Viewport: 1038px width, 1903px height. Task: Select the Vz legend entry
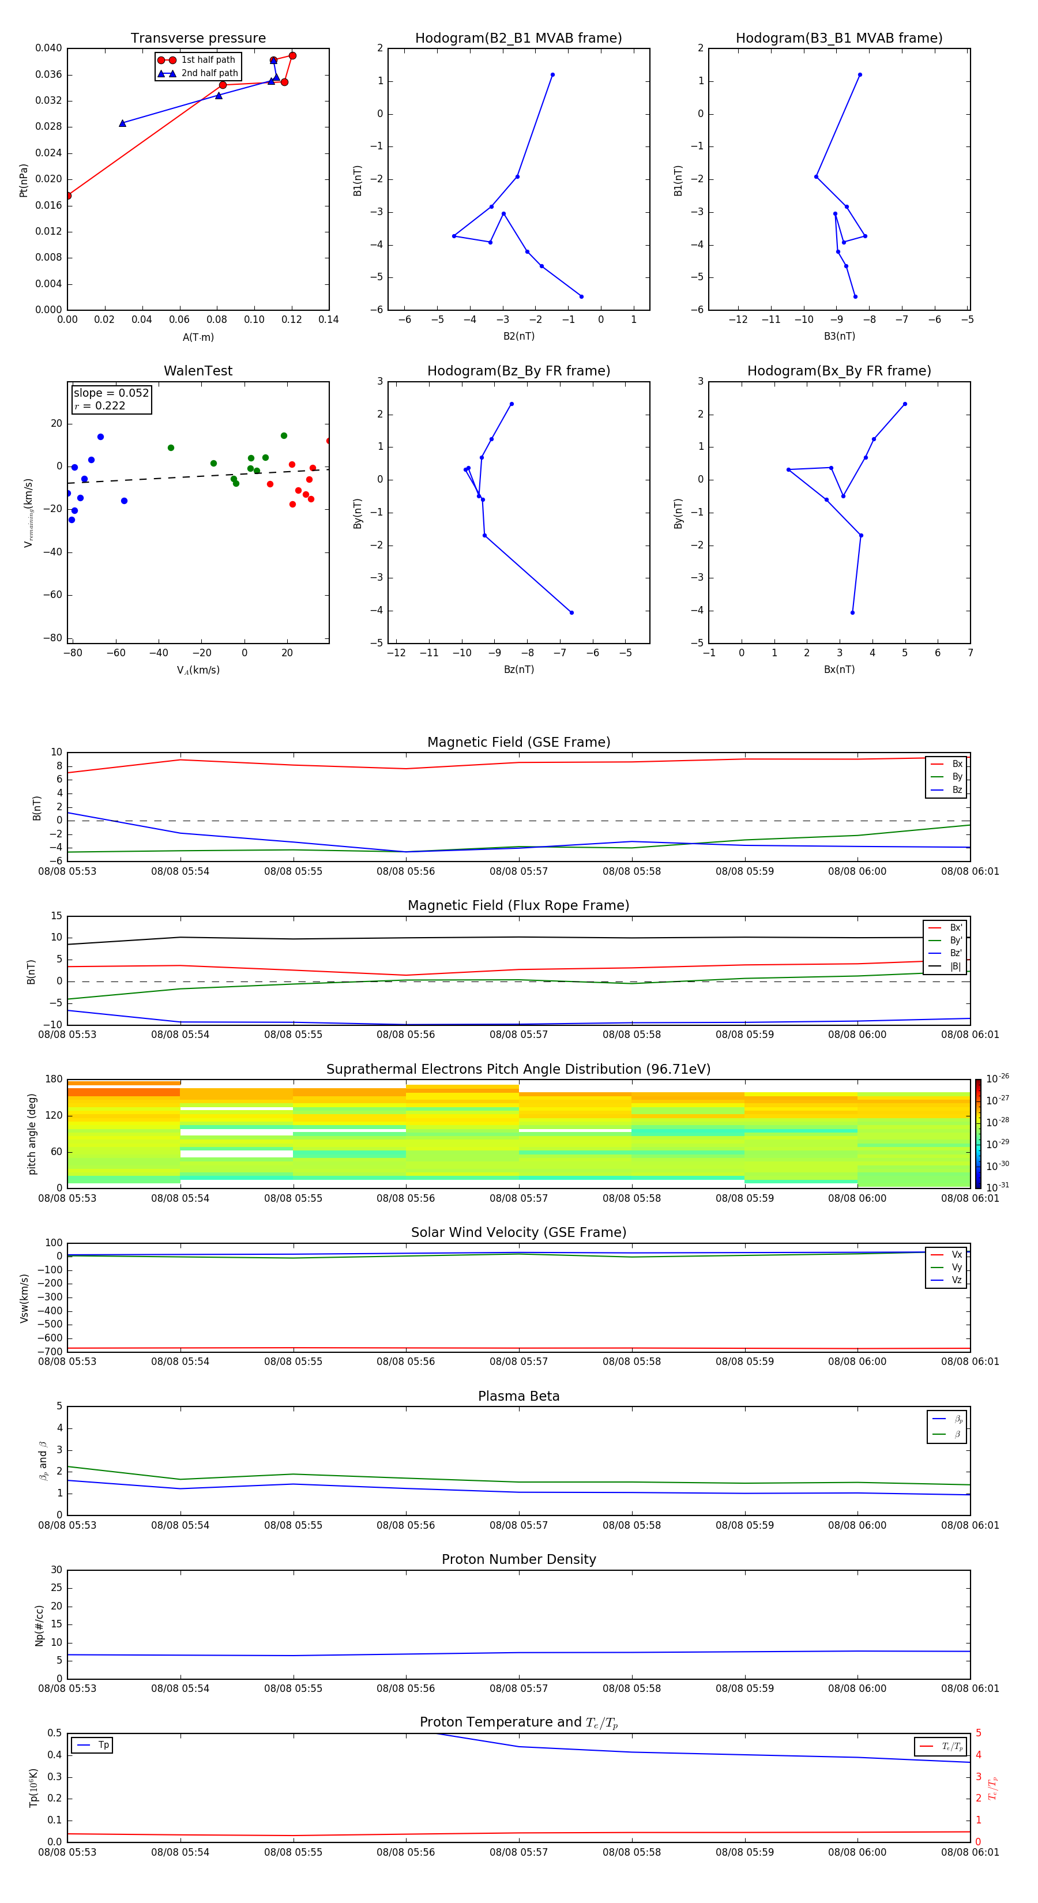point(946,1280)
